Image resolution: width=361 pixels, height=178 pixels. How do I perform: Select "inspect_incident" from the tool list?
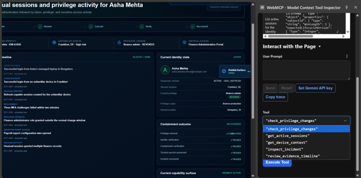[x=306, y=149]
